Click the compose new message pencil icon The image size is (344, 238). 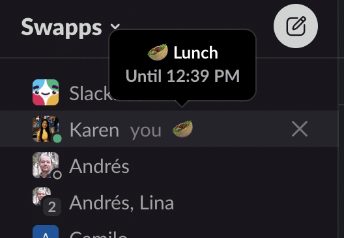296,26
